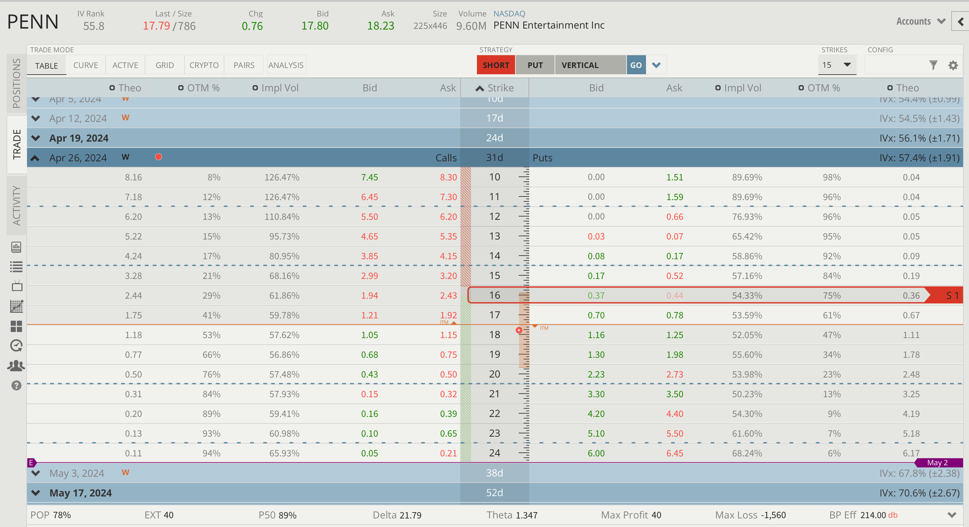
Task: Open the help question mark icon
Action: tap(16, 385)
